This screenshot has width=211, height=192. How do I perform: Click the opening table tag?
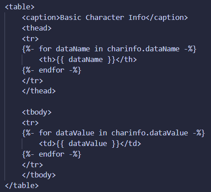(20, 7)
